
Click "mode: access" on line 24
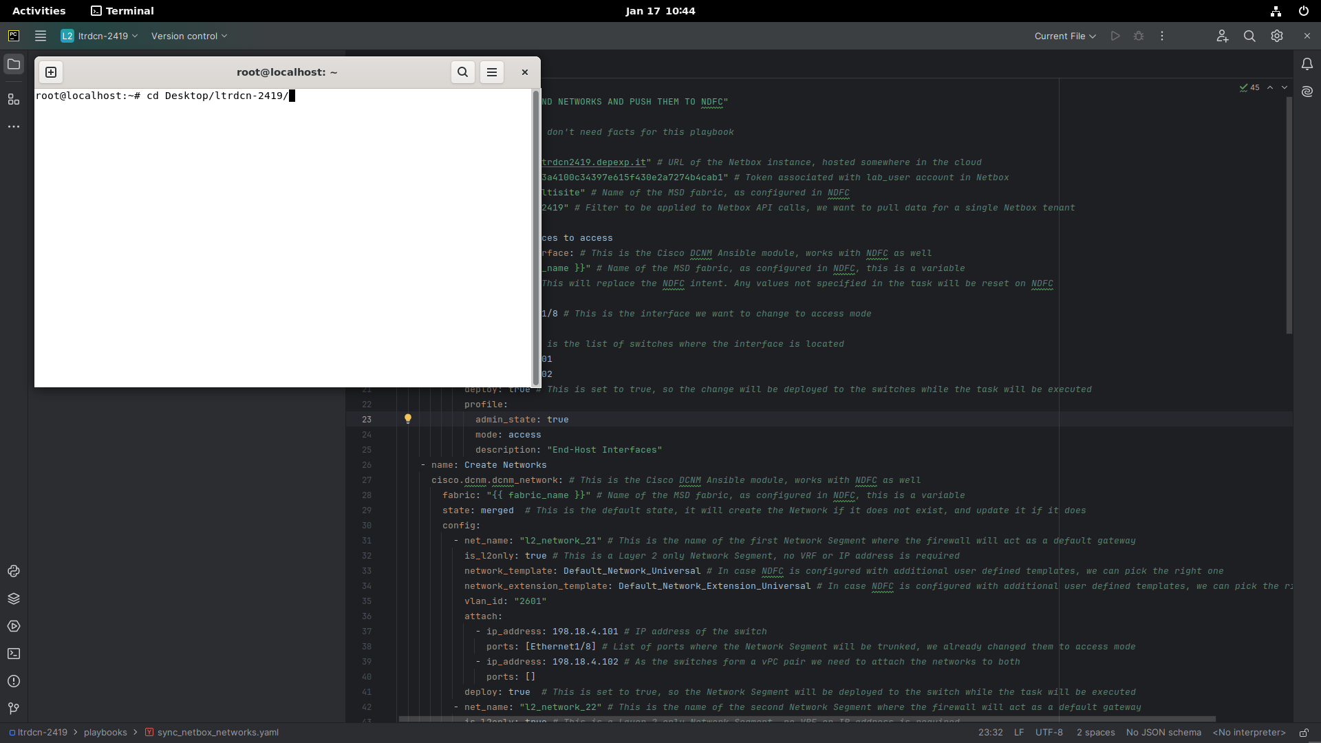(x=508, y=435)
